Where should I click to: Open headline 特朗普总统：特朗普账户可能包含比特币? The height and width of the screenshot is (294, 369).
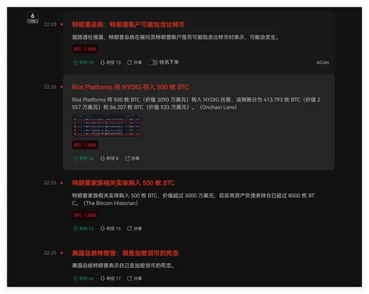click(x=128, y=24)
